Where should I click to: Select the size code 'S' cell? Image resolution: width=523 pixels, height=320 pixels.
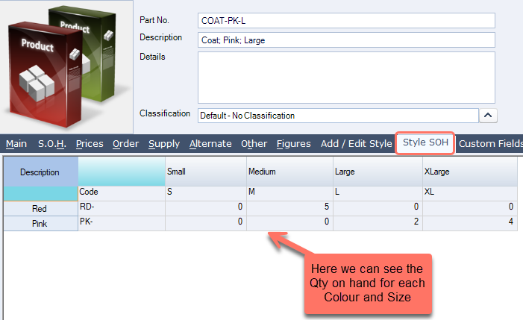pyautogui.click(x=206, y=193)
